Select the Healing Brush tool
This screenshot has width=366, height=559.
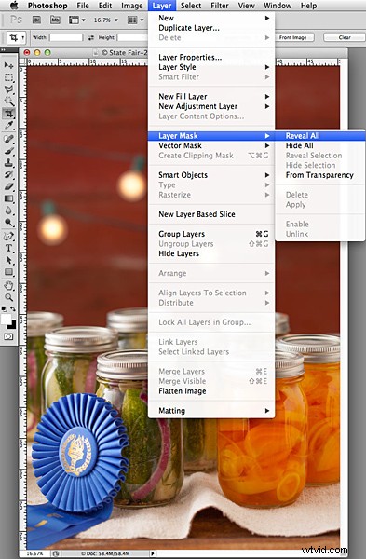tap(8, 139)
